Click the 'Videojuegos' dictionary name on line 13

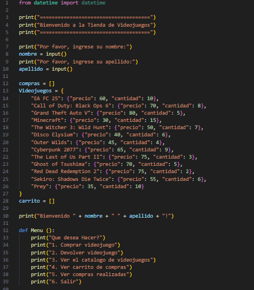pyautogui.click(x=35, y=91)
